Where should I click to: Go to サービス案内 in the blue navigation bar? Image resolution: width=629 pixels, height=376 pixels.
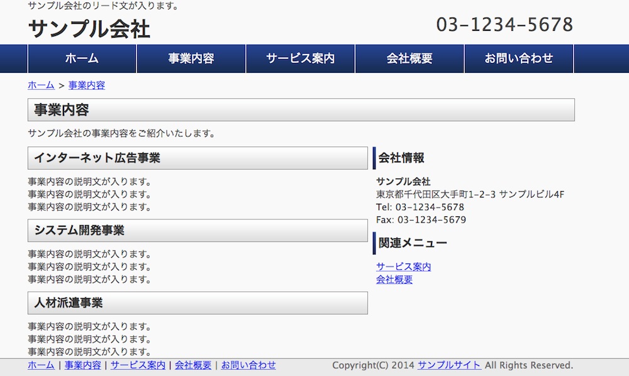(x=300, y=58)
